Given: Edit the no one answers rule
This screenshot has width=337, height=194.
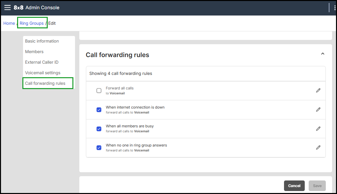Looking at the screenshot, I should [318, 147].
